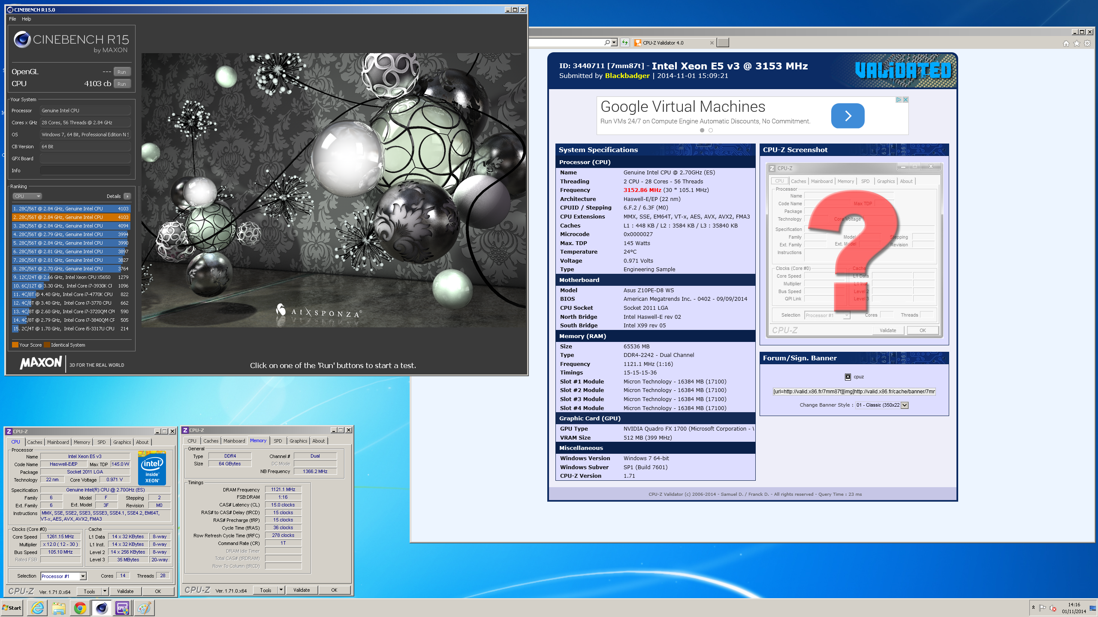
Task: Open the Help menu in Cinebench
Action: click(27, 19)
